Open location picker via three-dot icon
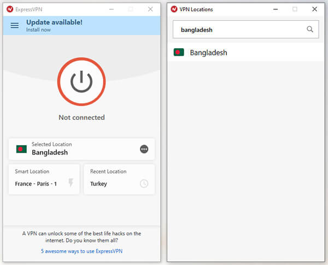This screenshot has height=265, width=328. click(144, 149)
